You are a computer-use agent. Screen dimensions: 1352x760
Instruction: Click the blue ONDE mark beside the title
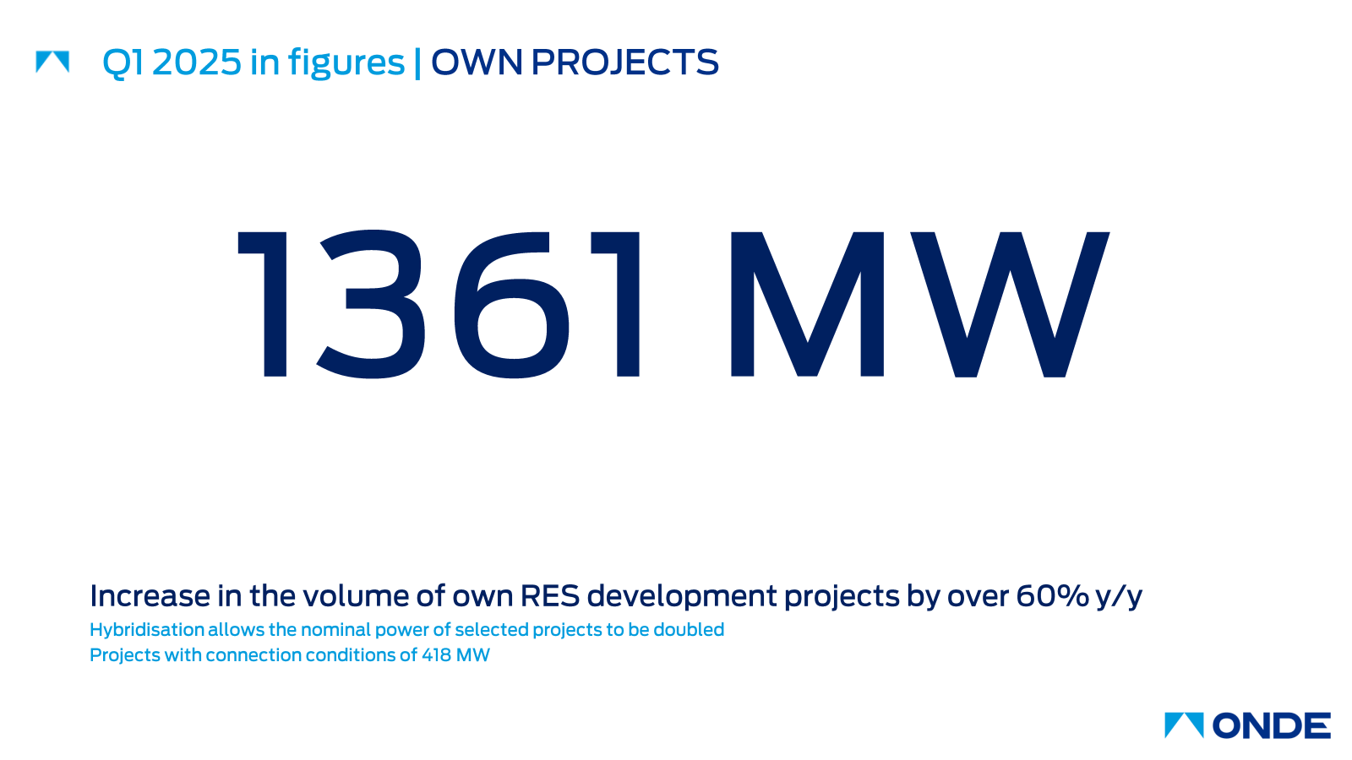52,62
